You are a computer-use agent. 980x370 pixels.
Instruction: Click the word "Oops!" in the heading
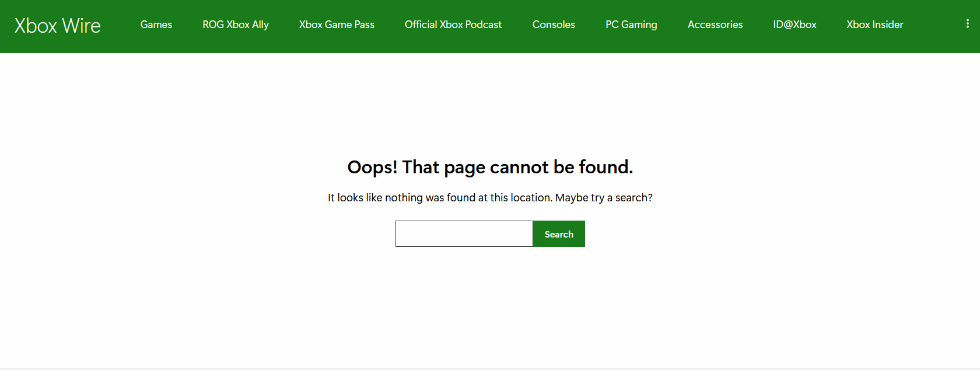[372, 167]
